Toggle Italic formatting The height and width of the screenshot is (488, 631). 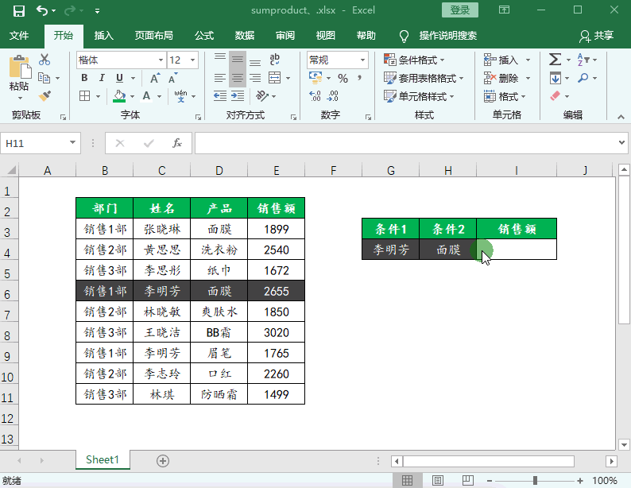pos(102,78)
